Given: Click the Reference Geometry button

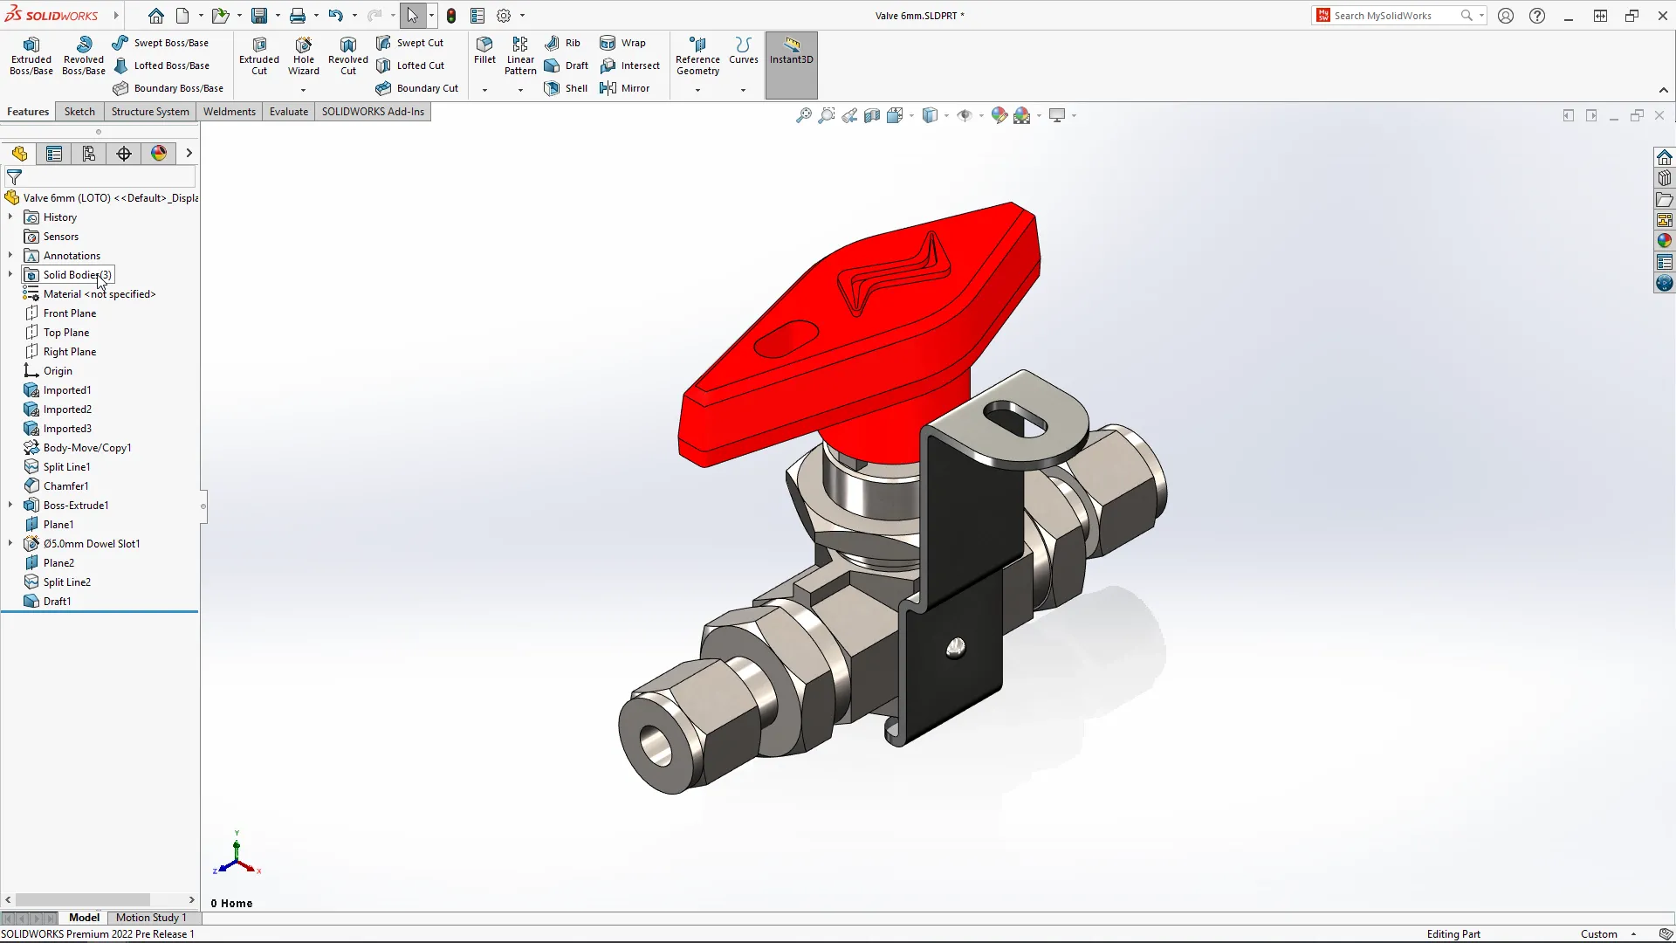Looking at the screenshot, I should (697, 54).
